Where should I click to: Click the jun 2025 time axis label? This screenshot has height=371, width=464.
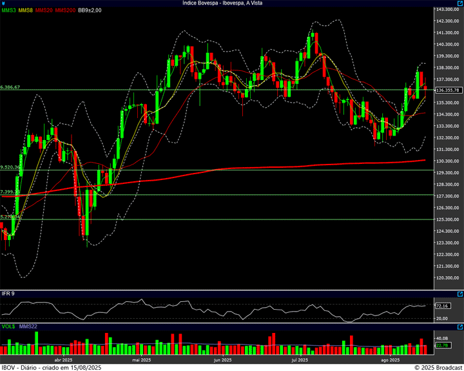[x=222, y=360]
